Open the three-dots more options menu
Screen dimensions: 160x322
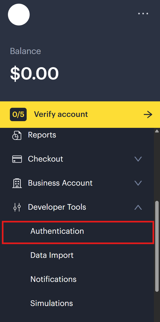pyautogui.click(x=143, y=13)
